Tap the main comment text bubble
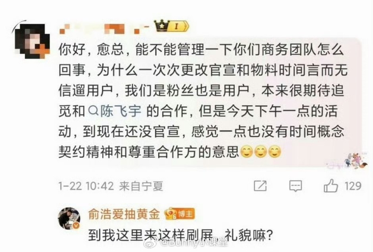The image size is (373, 252). pos(210,101)
